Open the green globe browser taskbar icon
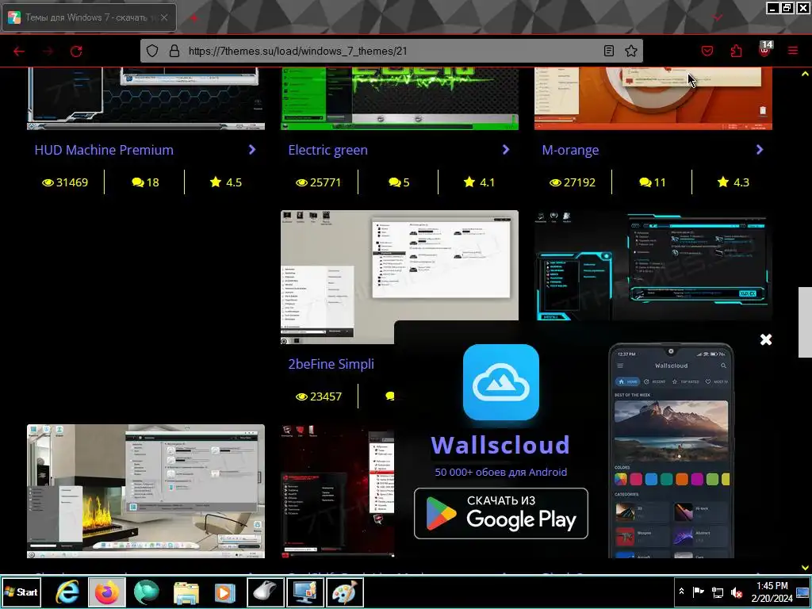812x609 pixels. (147, 592)
